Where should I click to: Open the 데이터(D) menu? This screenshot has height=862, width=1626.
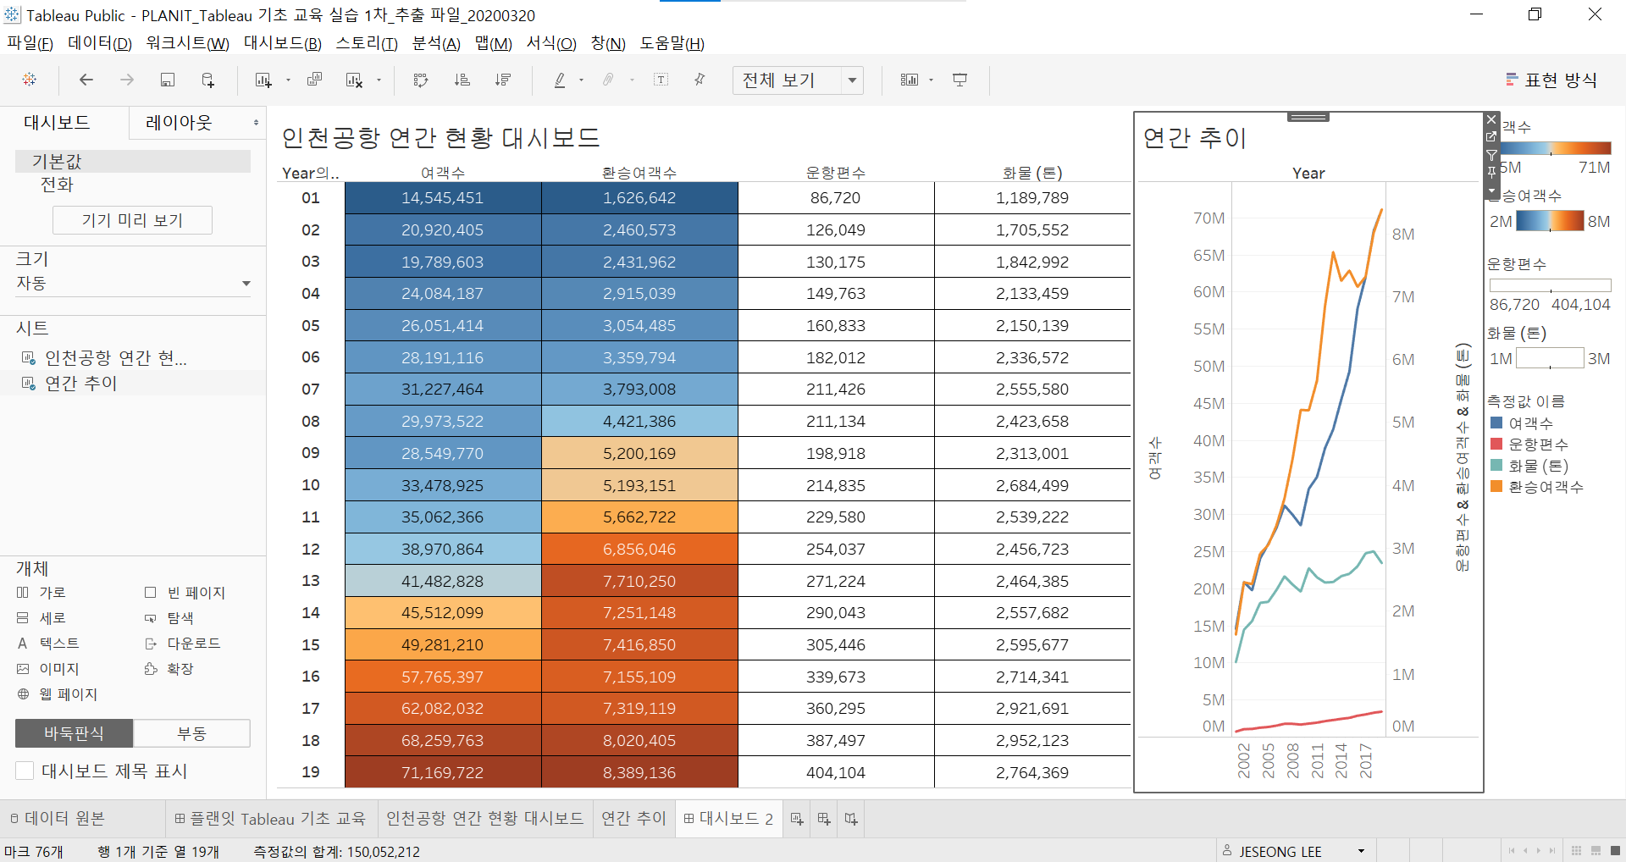point(100,43)
